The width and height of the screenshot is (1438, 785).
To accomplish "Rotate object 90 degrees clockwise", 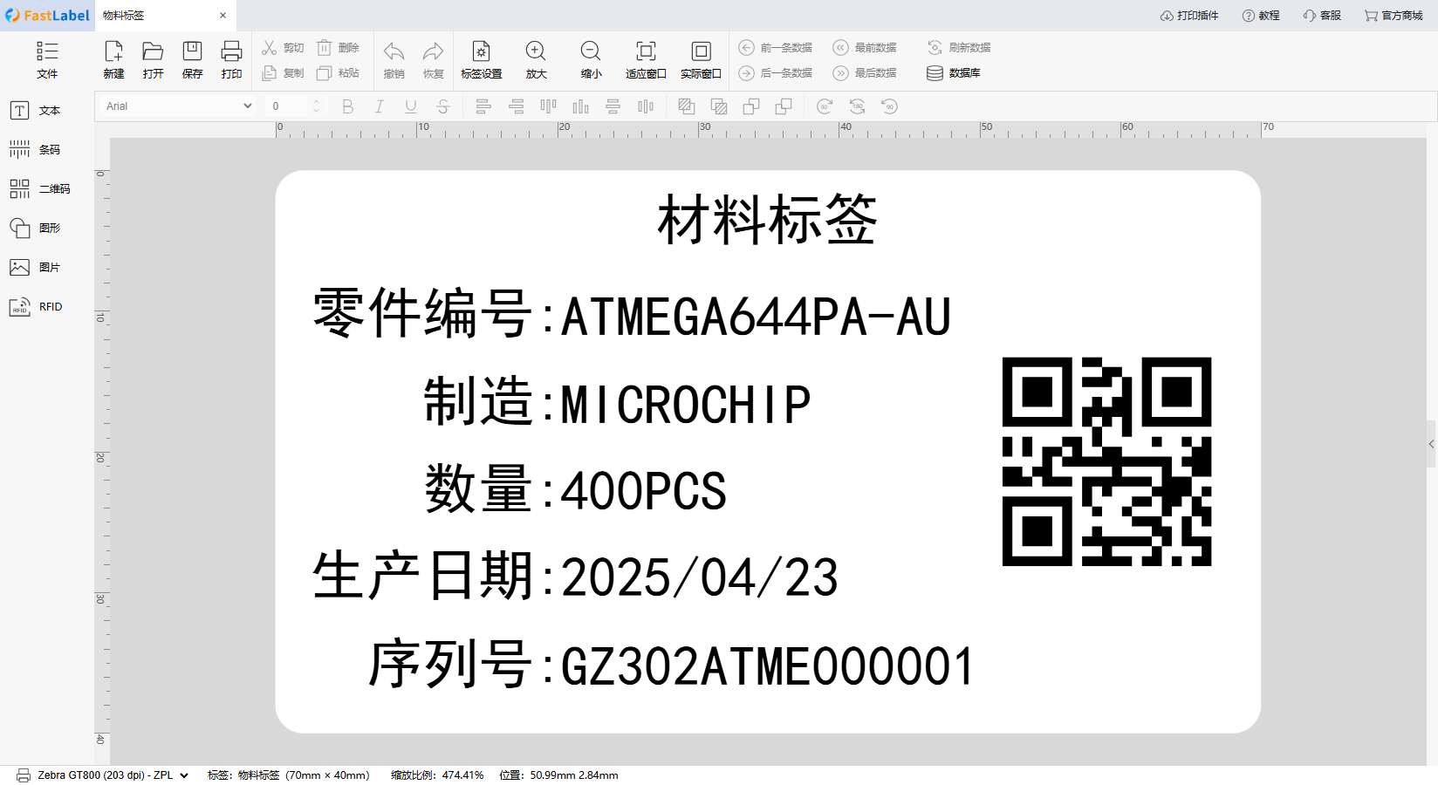I will tap(825, 106).
